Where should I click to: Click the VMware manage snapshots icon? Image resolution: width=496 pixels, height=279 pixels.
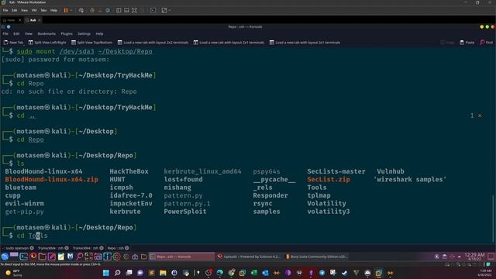coord(108,10)
